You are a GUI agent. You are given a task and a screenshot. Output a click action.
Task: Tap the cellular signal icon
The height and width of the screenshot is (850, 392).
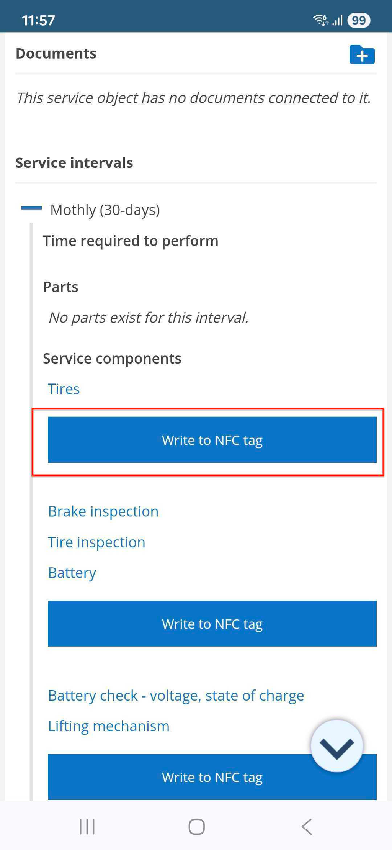336,20
